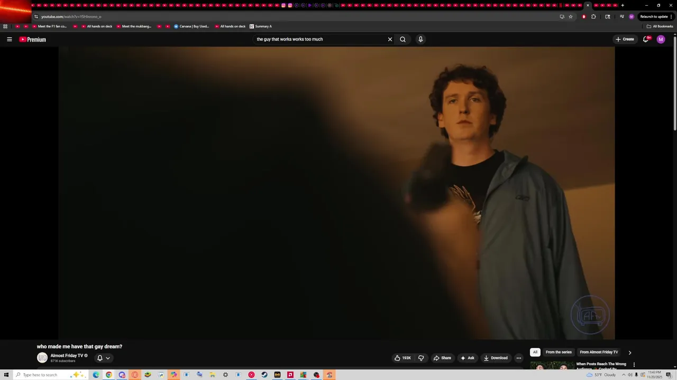677x380 pixels.
Task: Show hidden system tray icons
Action: click(623, 375)
